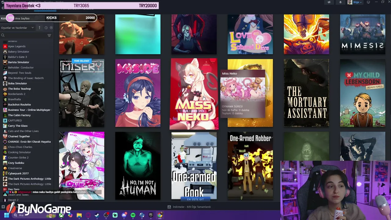Open Beyond: Two Souls entry
Image resolution: width=391 pixels, height=220 pixels.
(x=20, y=73)
